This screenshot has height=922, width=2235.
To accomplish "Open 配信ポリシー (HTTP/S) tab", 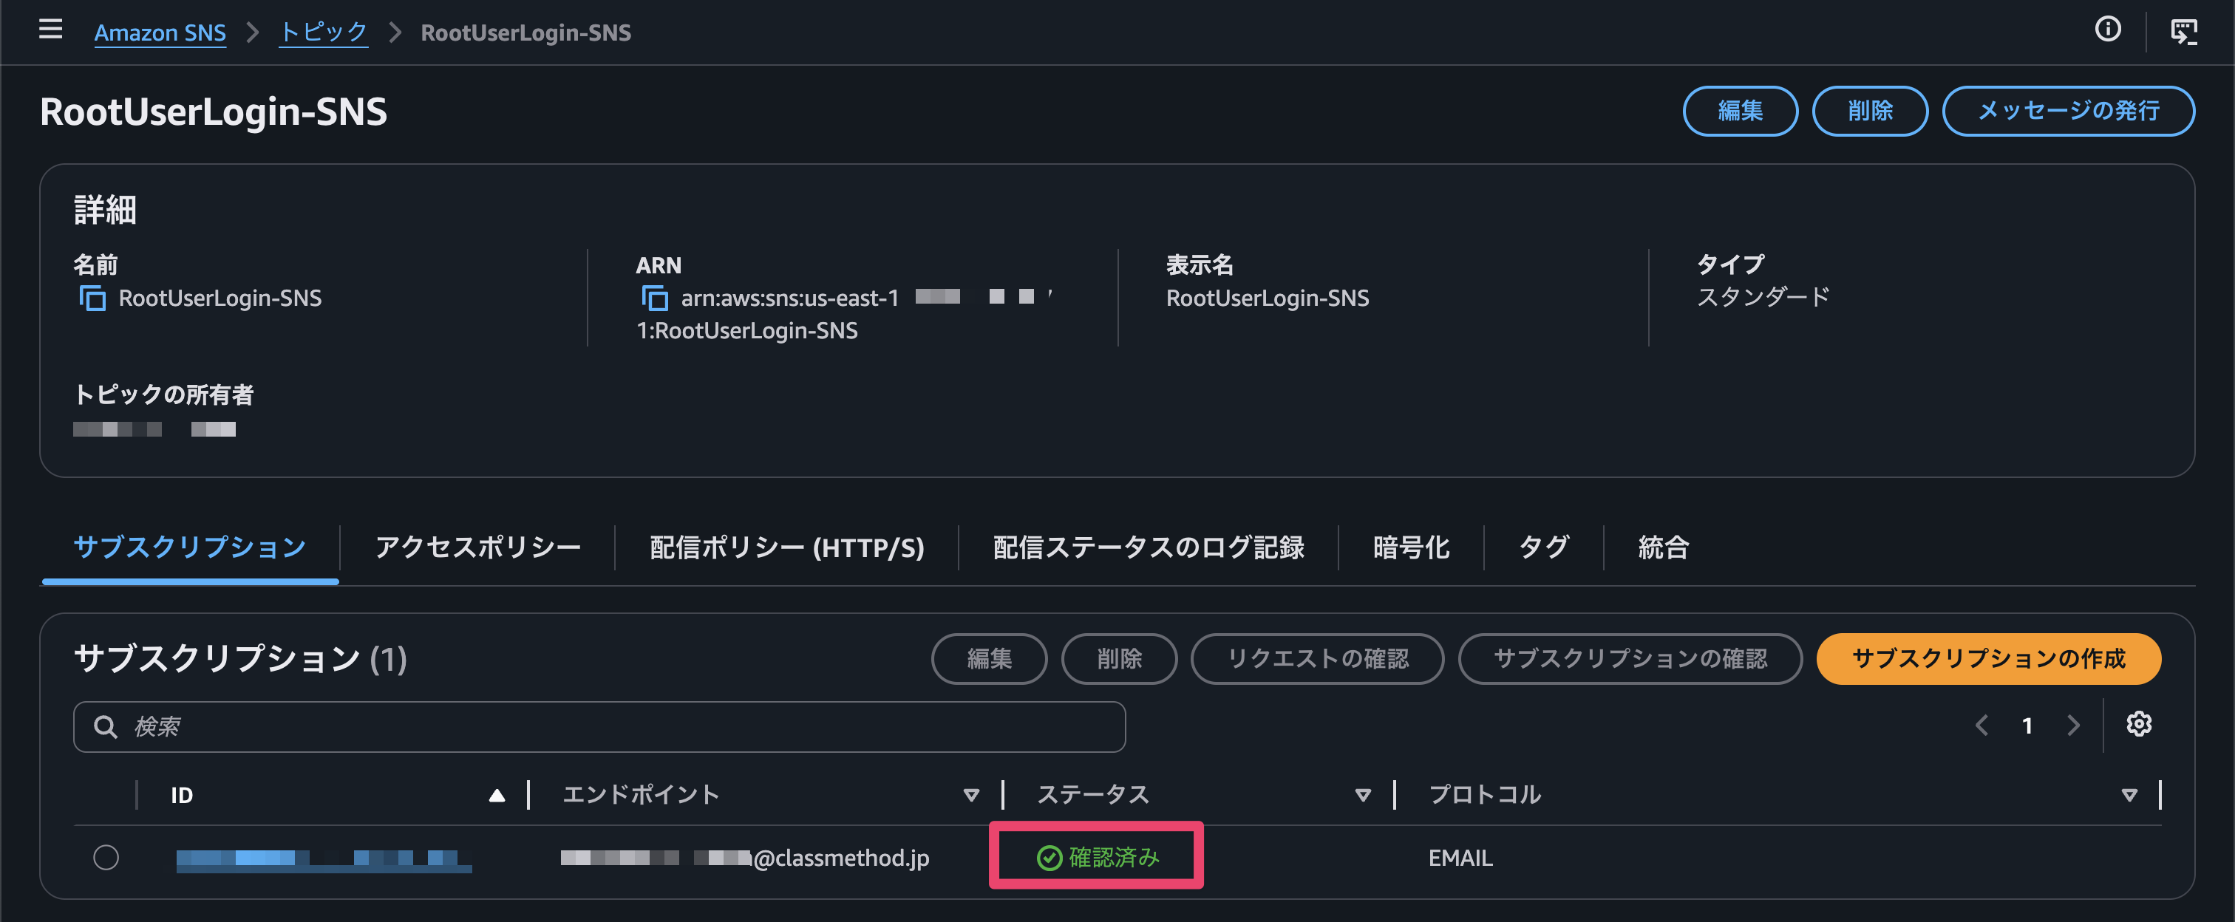I will point(787,547).
